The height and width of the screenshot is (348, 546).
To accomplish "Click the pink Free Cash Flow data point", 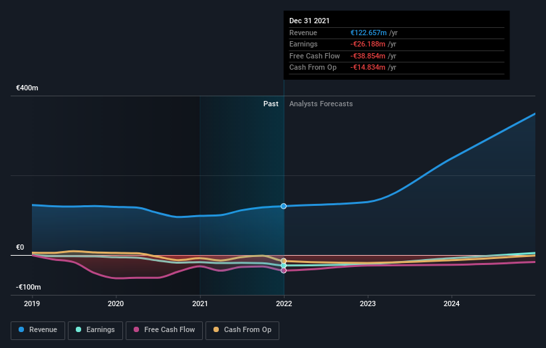I will 284,270.
